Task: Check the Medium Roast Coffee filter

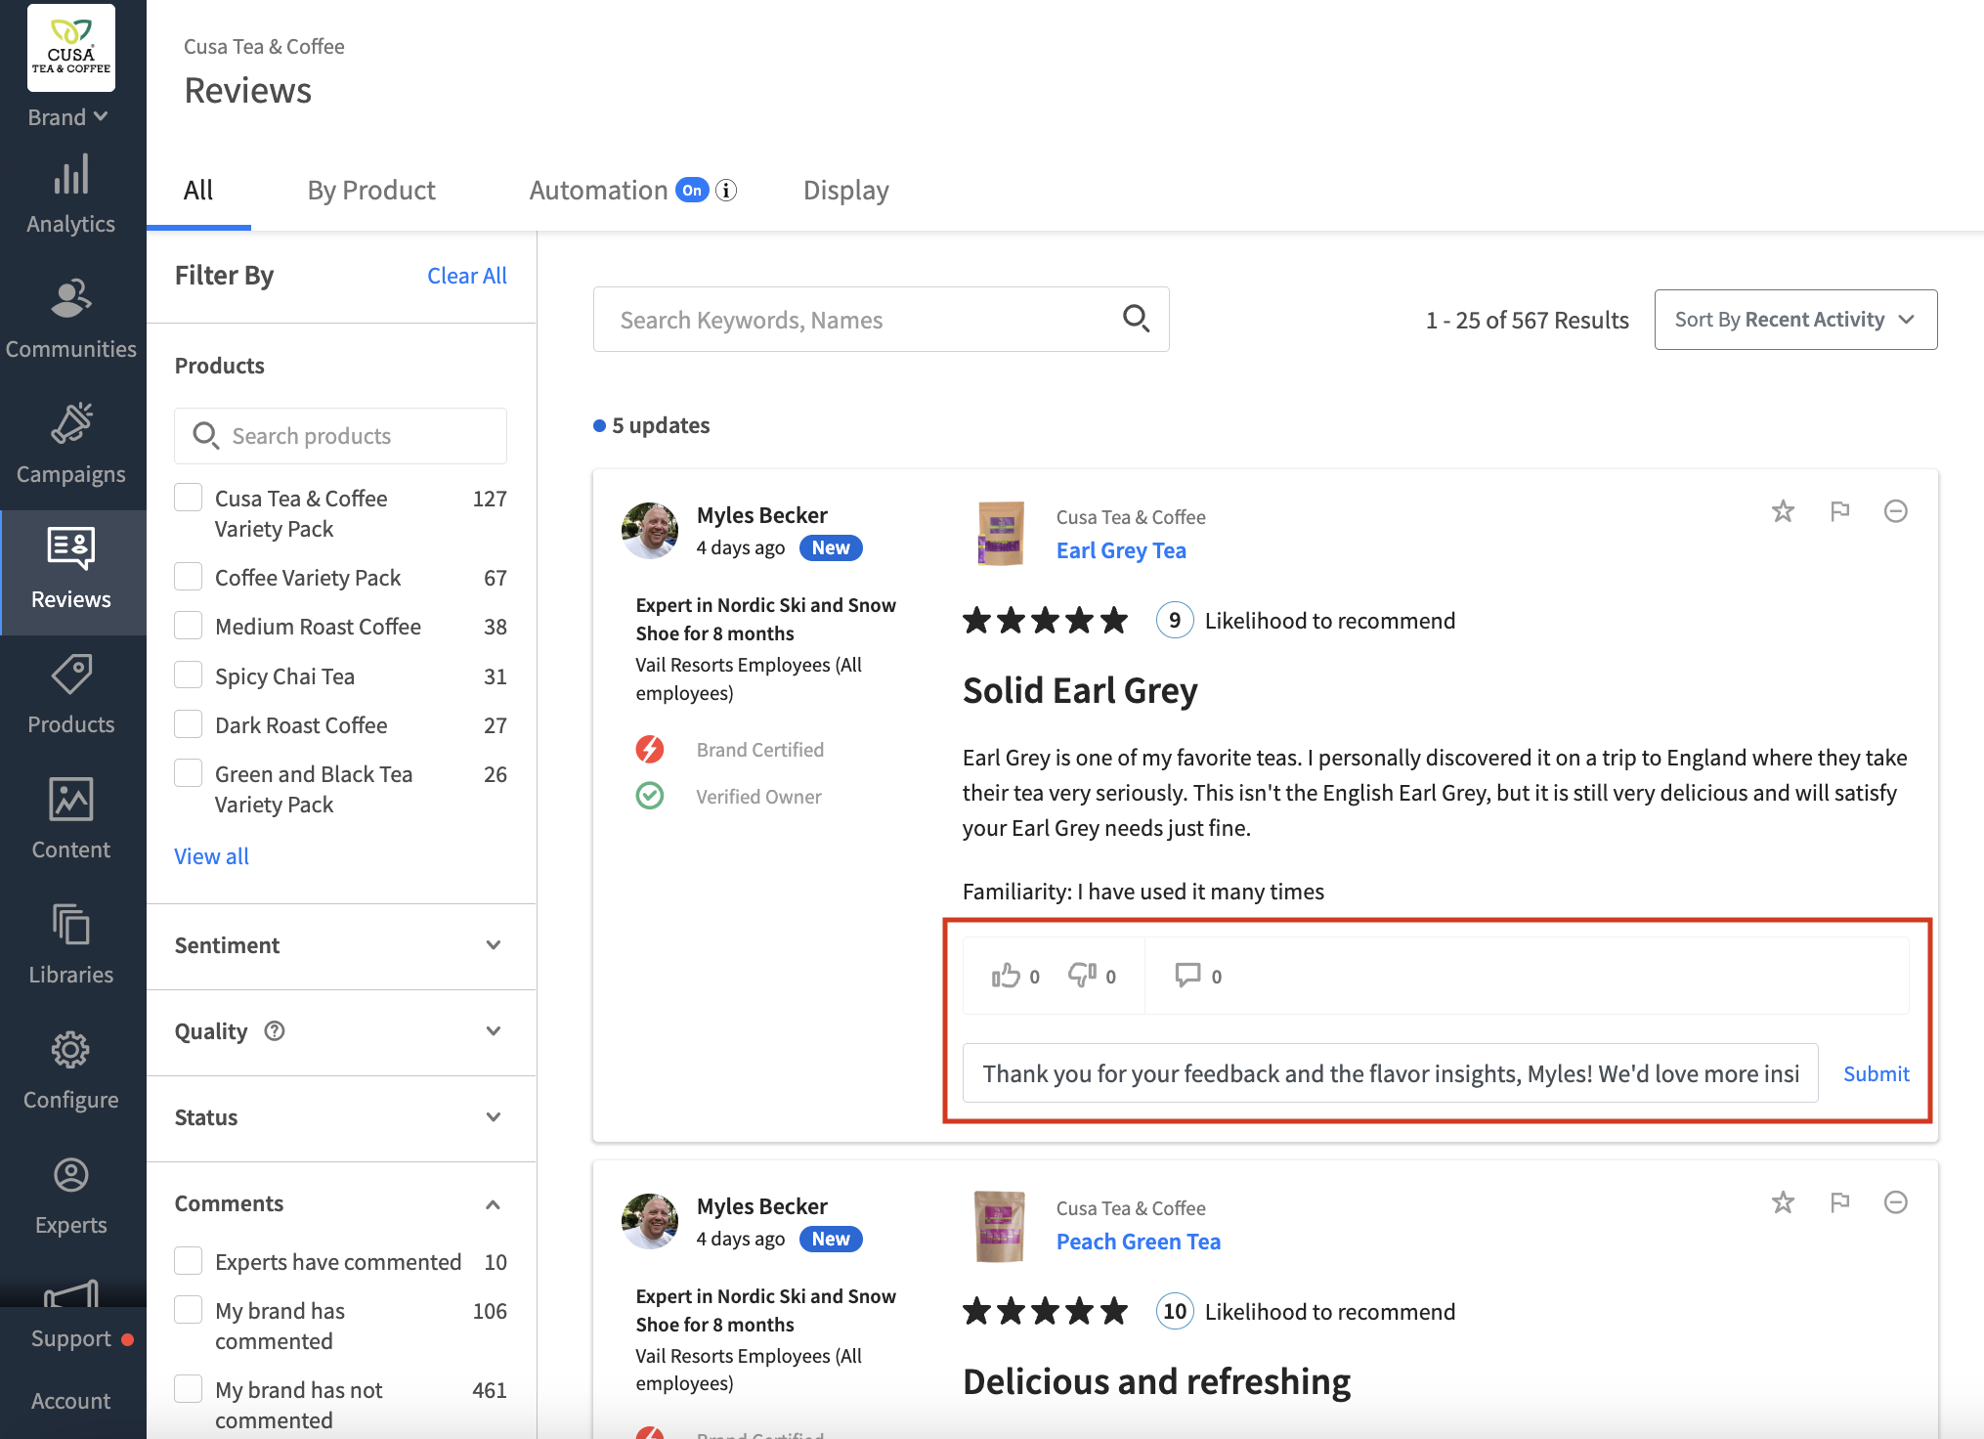Action: [188, 626]
